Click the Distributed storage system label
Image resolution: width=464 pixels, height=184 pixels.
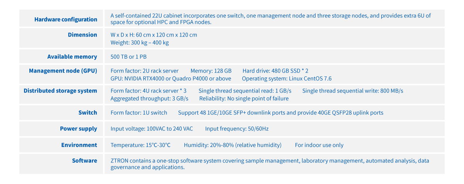[60, 91]
